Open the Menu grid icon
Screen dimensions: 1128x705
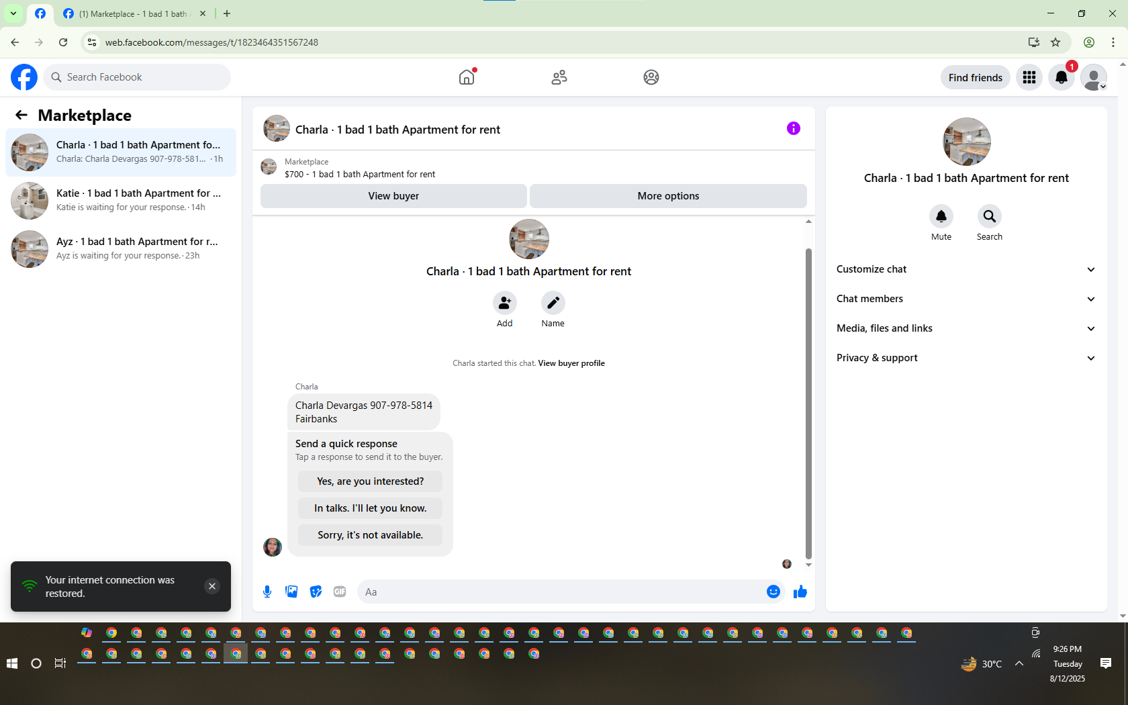pos(1029,77)
